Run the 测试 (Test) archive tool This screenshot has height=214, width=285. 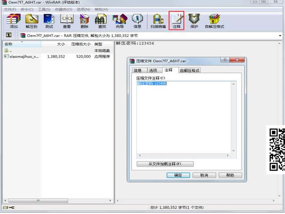[49, 21]
